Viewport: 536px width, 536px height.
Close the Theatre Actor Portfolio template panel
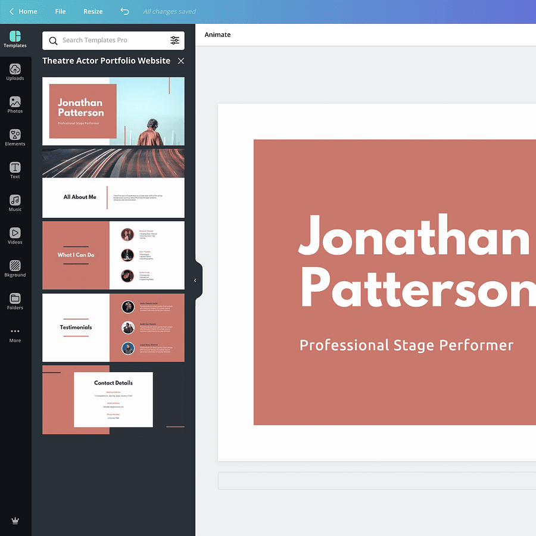click(181, 61)
